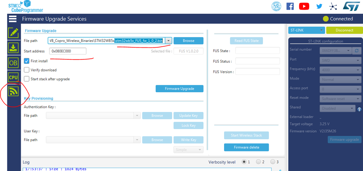This screenshot has height=171, width=363.
Task: Click the Update Key button
Action: point(188,116)
